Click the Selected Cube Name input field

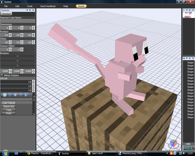(18, 21)
